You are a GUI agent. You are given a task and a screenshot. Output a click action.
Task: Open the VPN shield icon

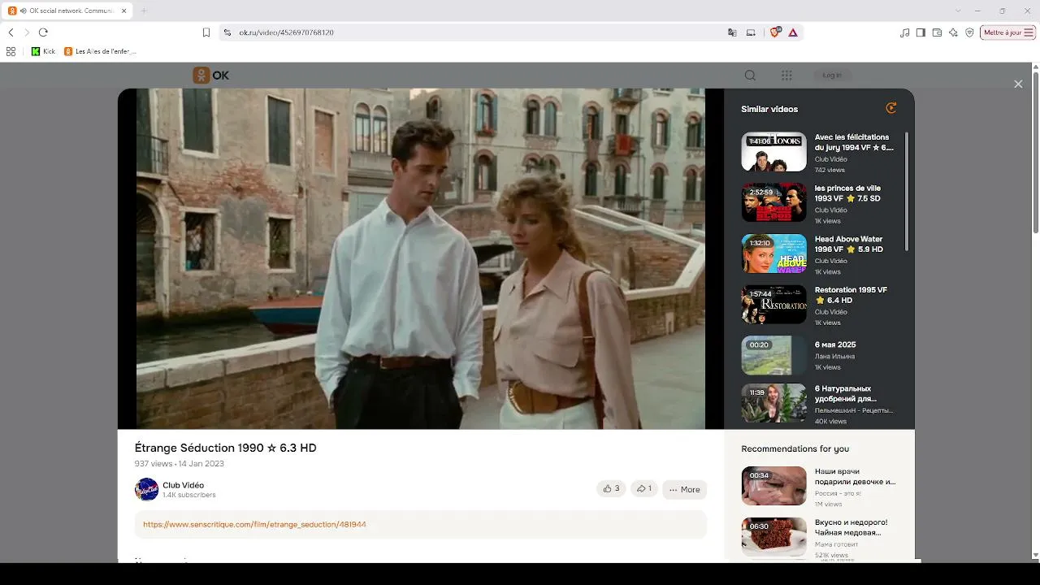coord(969,32)
